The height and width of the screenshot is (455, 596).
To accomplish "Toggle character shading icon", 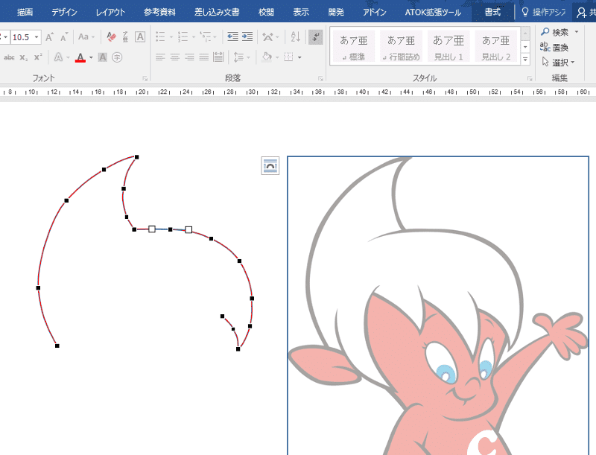I will (102, 57).
